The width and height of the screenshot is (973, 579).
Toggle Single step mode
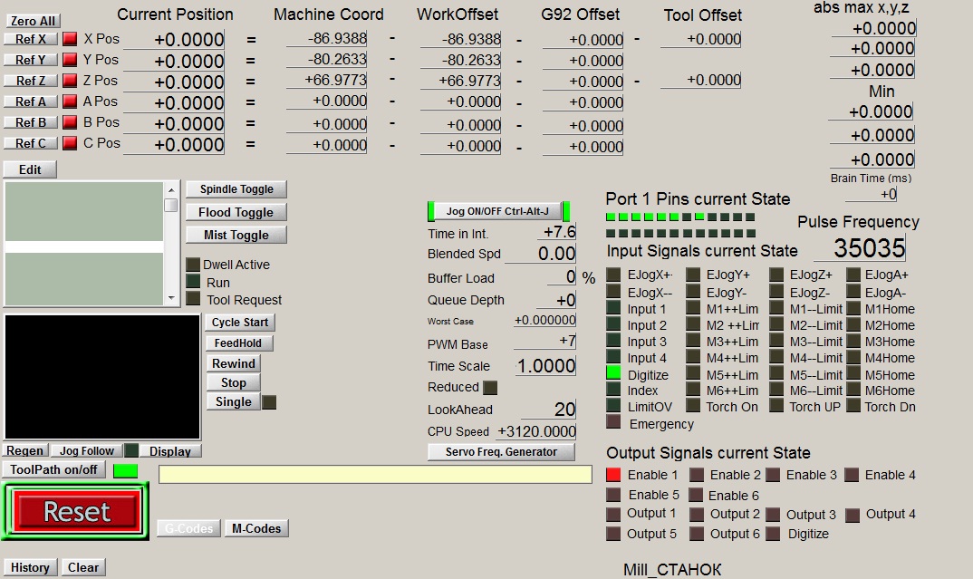tap(234, 402)
